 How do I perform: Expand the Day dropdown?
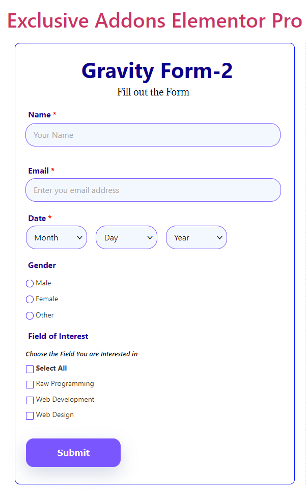pyautogui.click(x=126, y=237)
